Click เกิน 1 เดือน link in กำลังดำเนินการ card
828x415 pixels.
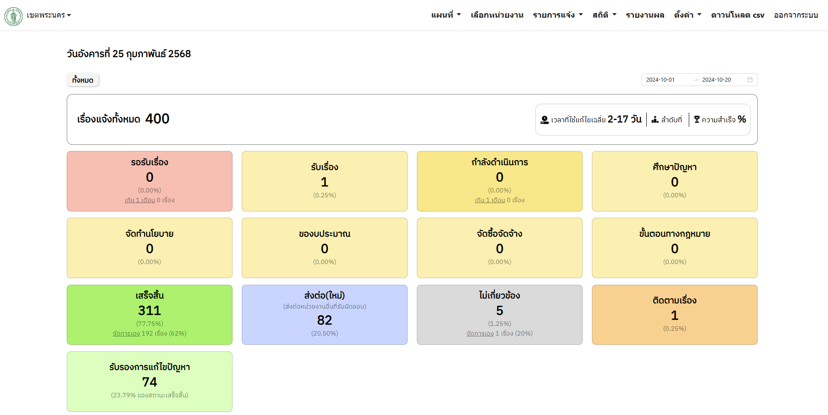490,200
